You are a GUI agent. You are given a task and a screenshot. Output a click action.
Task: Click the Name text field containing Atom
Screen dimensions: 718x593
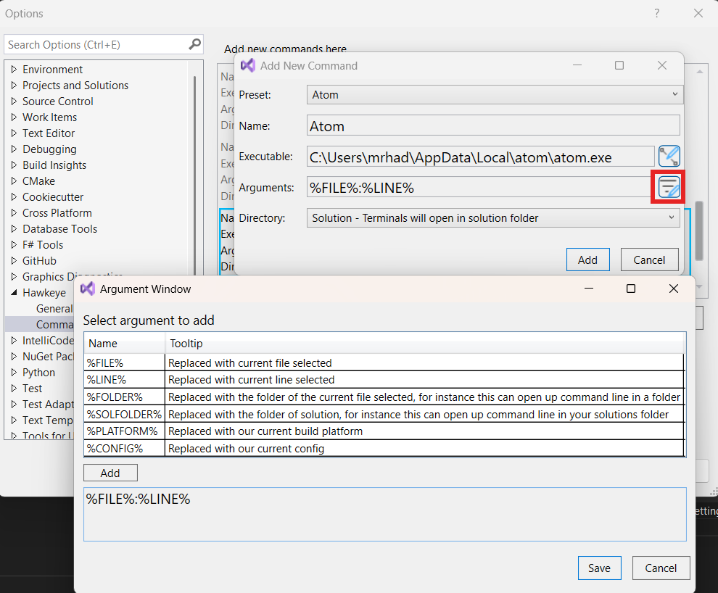493,126
